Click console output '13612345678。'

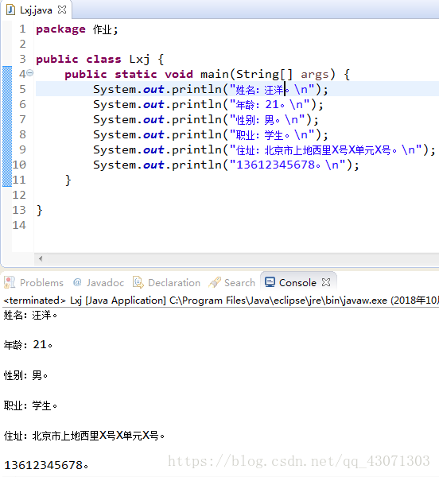coord(46,465)
